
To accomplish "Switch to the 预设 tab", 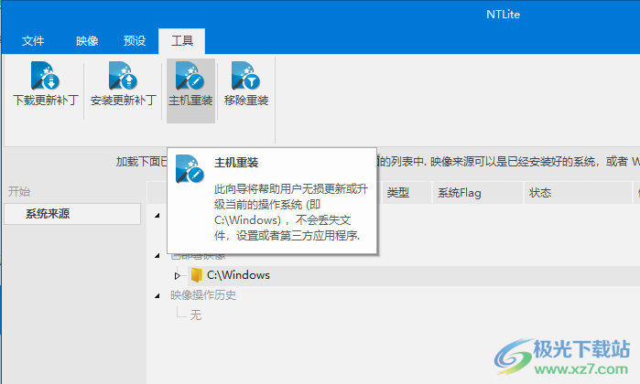I will pyautogui.click(x=135, y=41).
